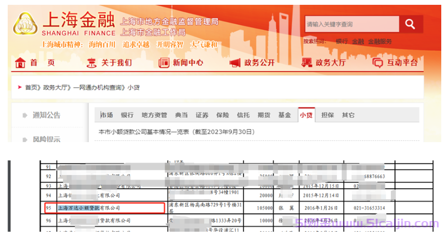This screenshot has height=237, width=448.
Task: Click arrow icon beside 通知公告
Action: [25, 115]
